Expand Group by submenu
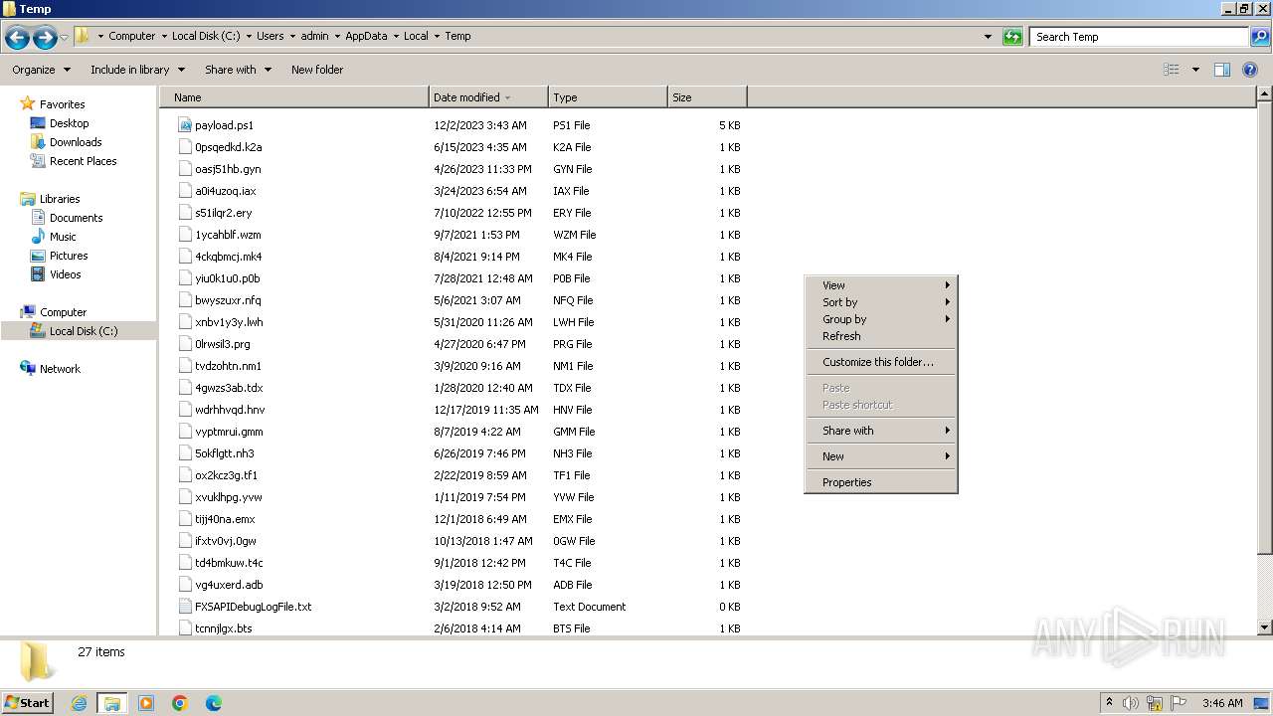This screenshot has height=716, width=1273. point(881,319)
